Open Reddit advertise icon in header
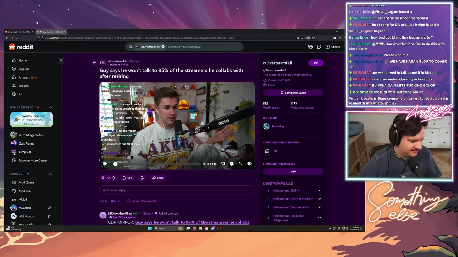 click(x=311, y=47)
